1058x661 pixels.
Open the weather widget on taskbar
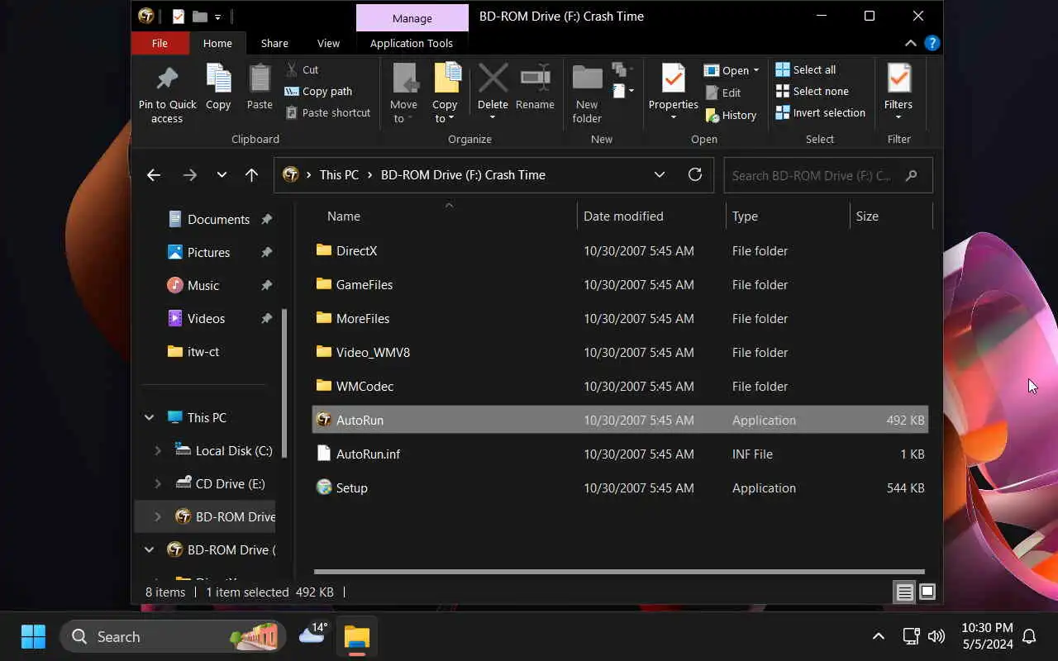(x=312, y=635)
